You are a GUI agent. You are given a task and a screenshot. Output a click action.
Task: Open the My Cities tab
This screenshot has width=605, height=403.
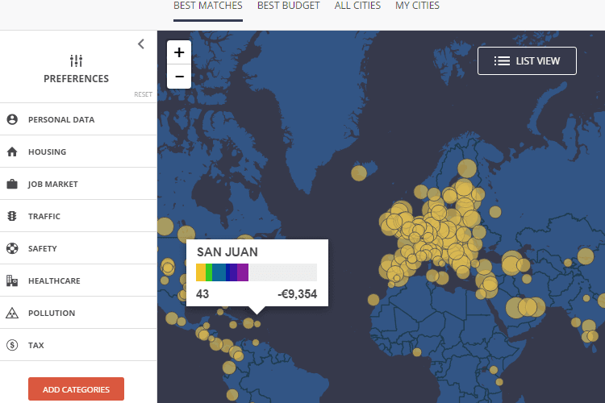coord(417,6)
